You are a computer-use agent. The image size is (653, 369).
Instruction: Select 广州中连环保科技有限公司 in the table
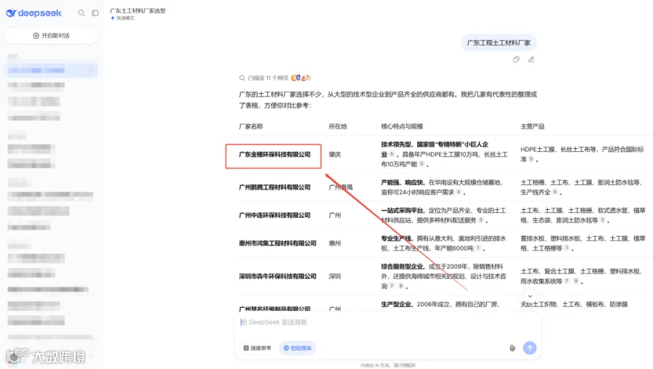tap(274, 215)
